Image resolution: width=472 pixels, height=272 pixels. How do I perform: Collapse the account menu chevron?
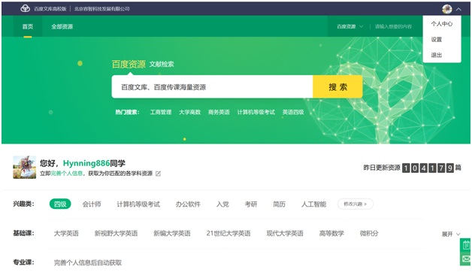pos(458,9)
